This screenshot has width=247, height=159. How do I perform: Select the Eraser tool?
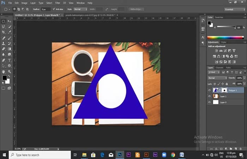click(x=4, y=49)
